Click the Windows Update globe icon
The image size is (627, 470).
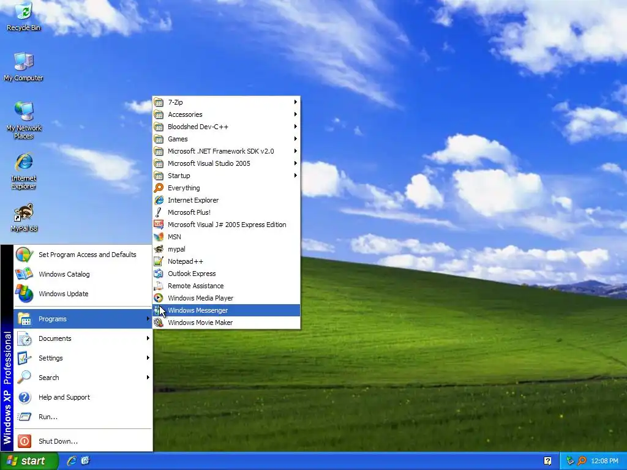tap(24, 294)
